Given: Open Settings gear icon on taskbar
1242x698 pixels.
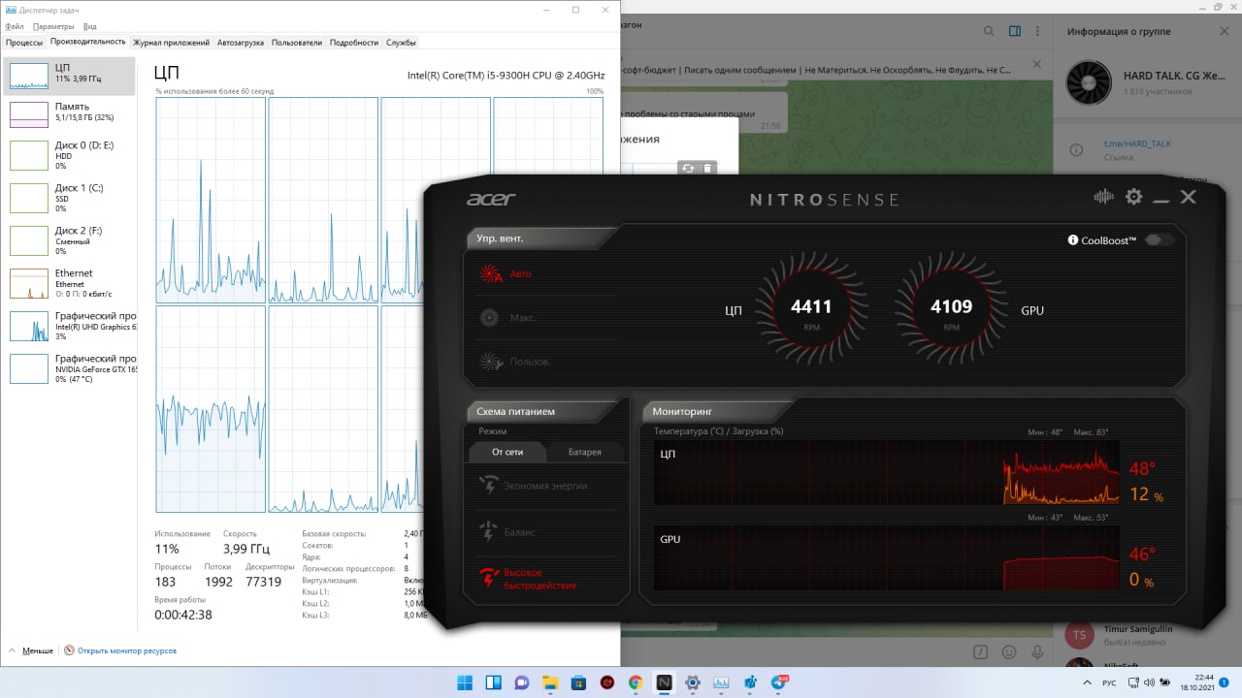Looking at the screenshot, I should click(x=693, y=682).
